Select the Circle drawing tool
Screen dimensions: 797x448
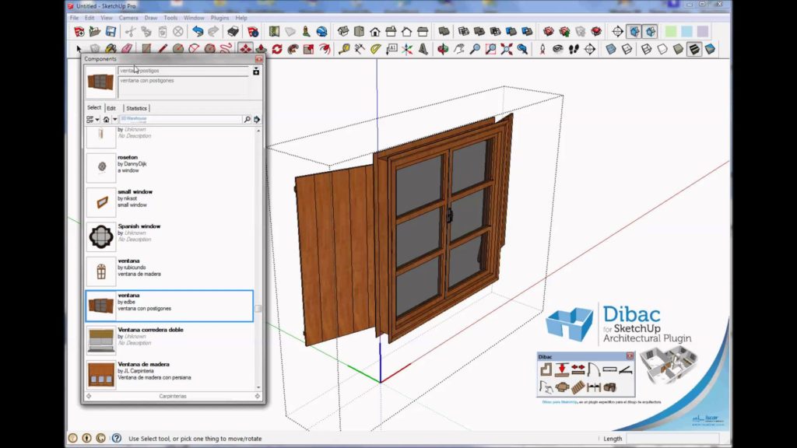tap(178, 49)
